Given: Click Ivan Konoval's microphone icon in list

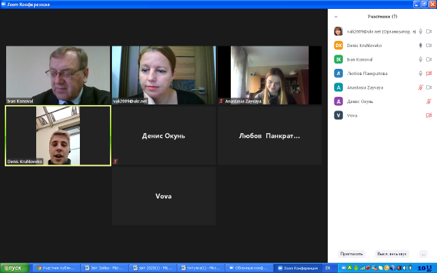Looking at the screenshot, I should click(421, 59).
